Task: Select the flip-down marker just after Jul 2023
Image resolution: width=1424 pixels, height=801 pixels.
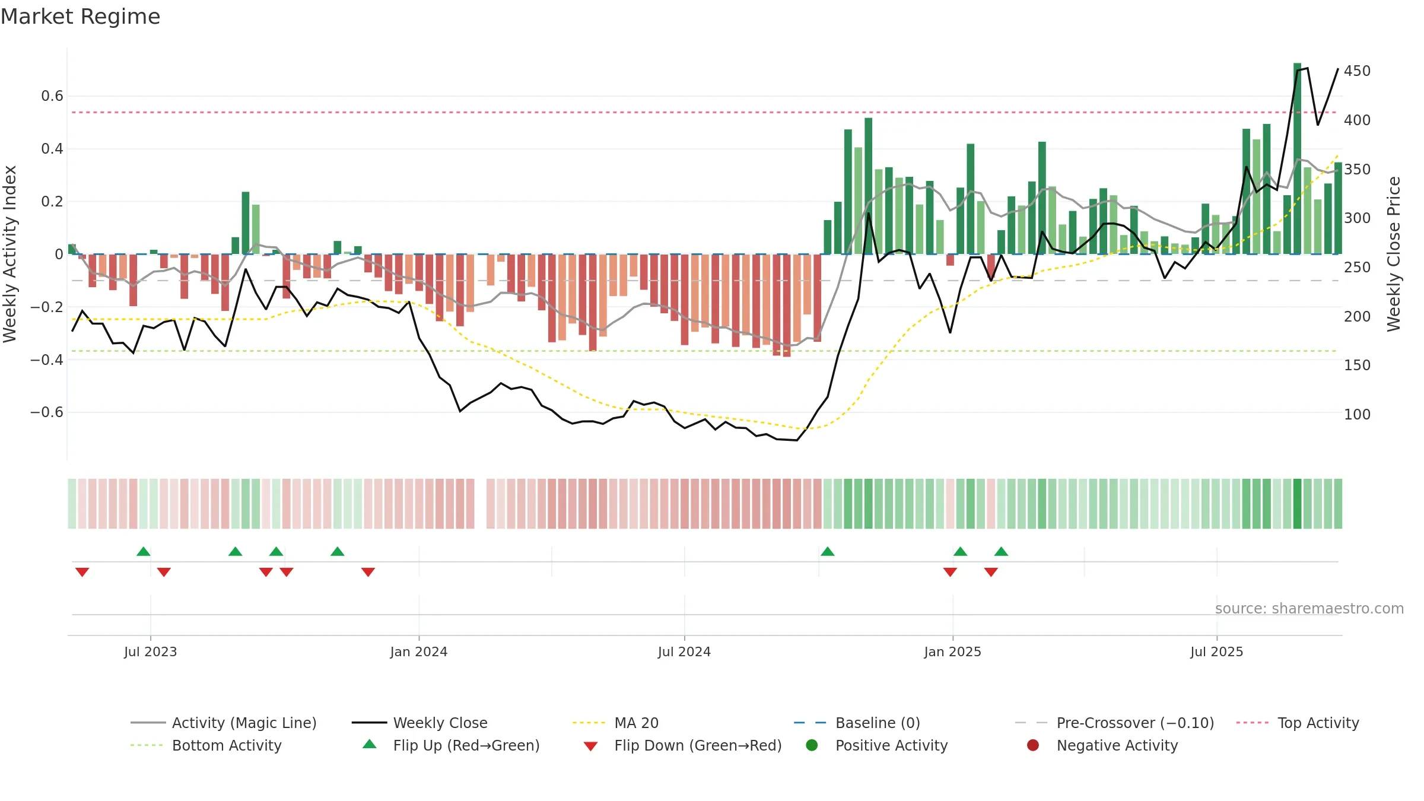Action: click(x=164, y=572)
